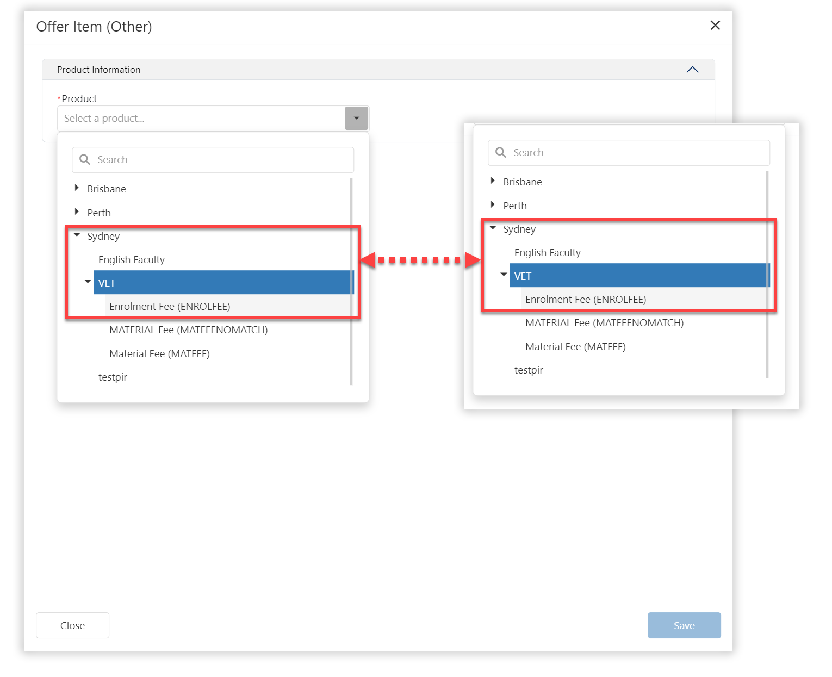This screenshot has width=832, height=677.
Task: Collapse VET node in the left tree
Action: coord(88,282)
